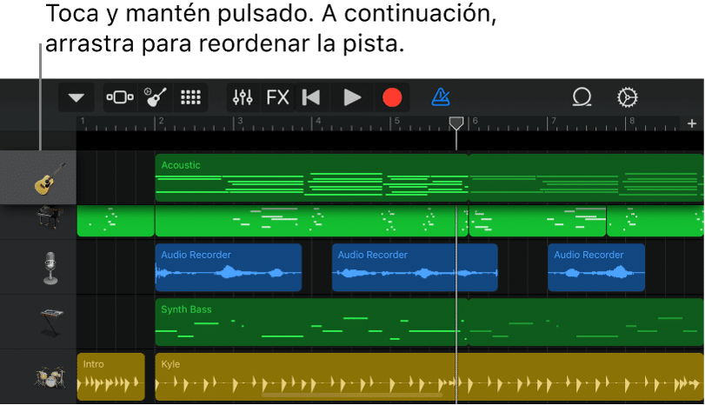Select the drum kit track header
The width and height of the screenshot is (705, 405).
[x=38, y=376]
